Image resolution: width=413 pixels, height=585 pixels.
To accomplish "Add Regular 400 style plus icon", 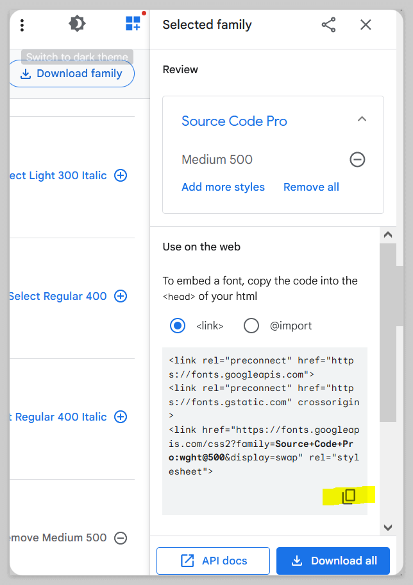I will coord(121,296).
